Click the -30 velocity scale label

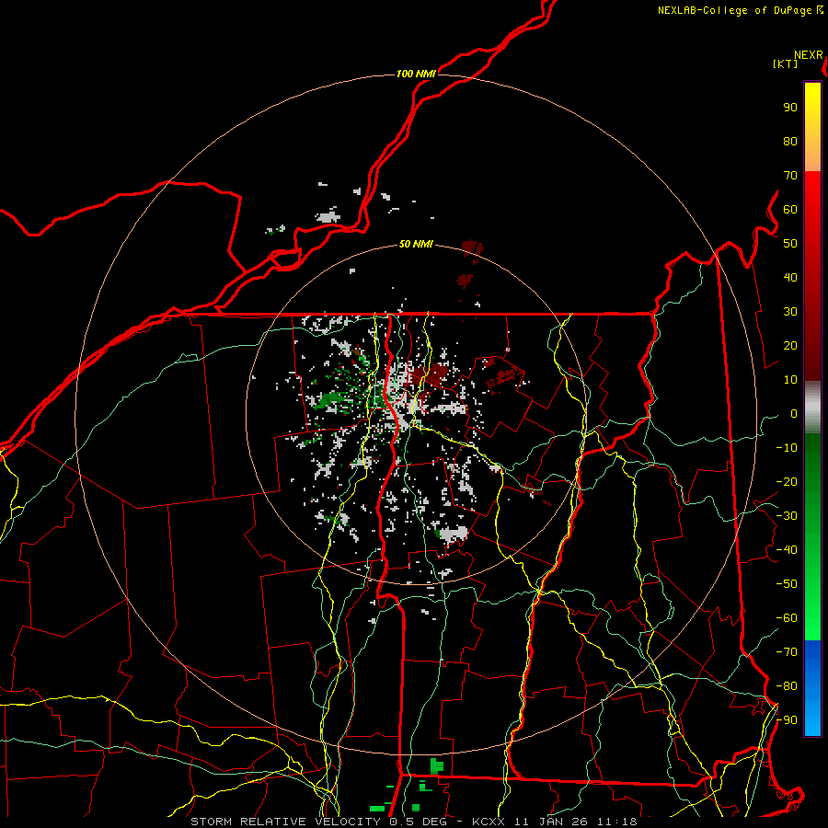click(787, 516)
